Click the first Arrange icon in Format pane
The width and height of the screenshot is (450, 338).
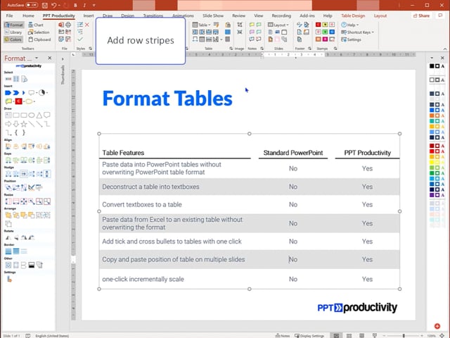(x=8, y=215)
